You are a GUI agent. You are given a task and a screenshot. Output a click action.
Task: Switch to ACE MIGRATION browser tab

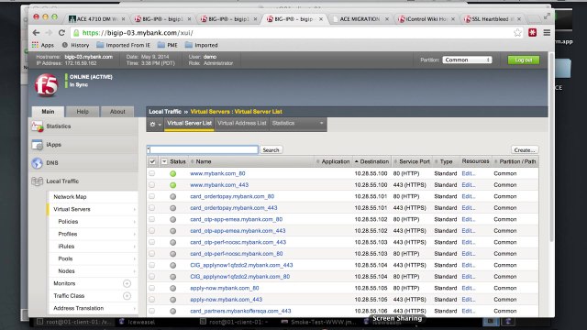[x=359, y=19]
